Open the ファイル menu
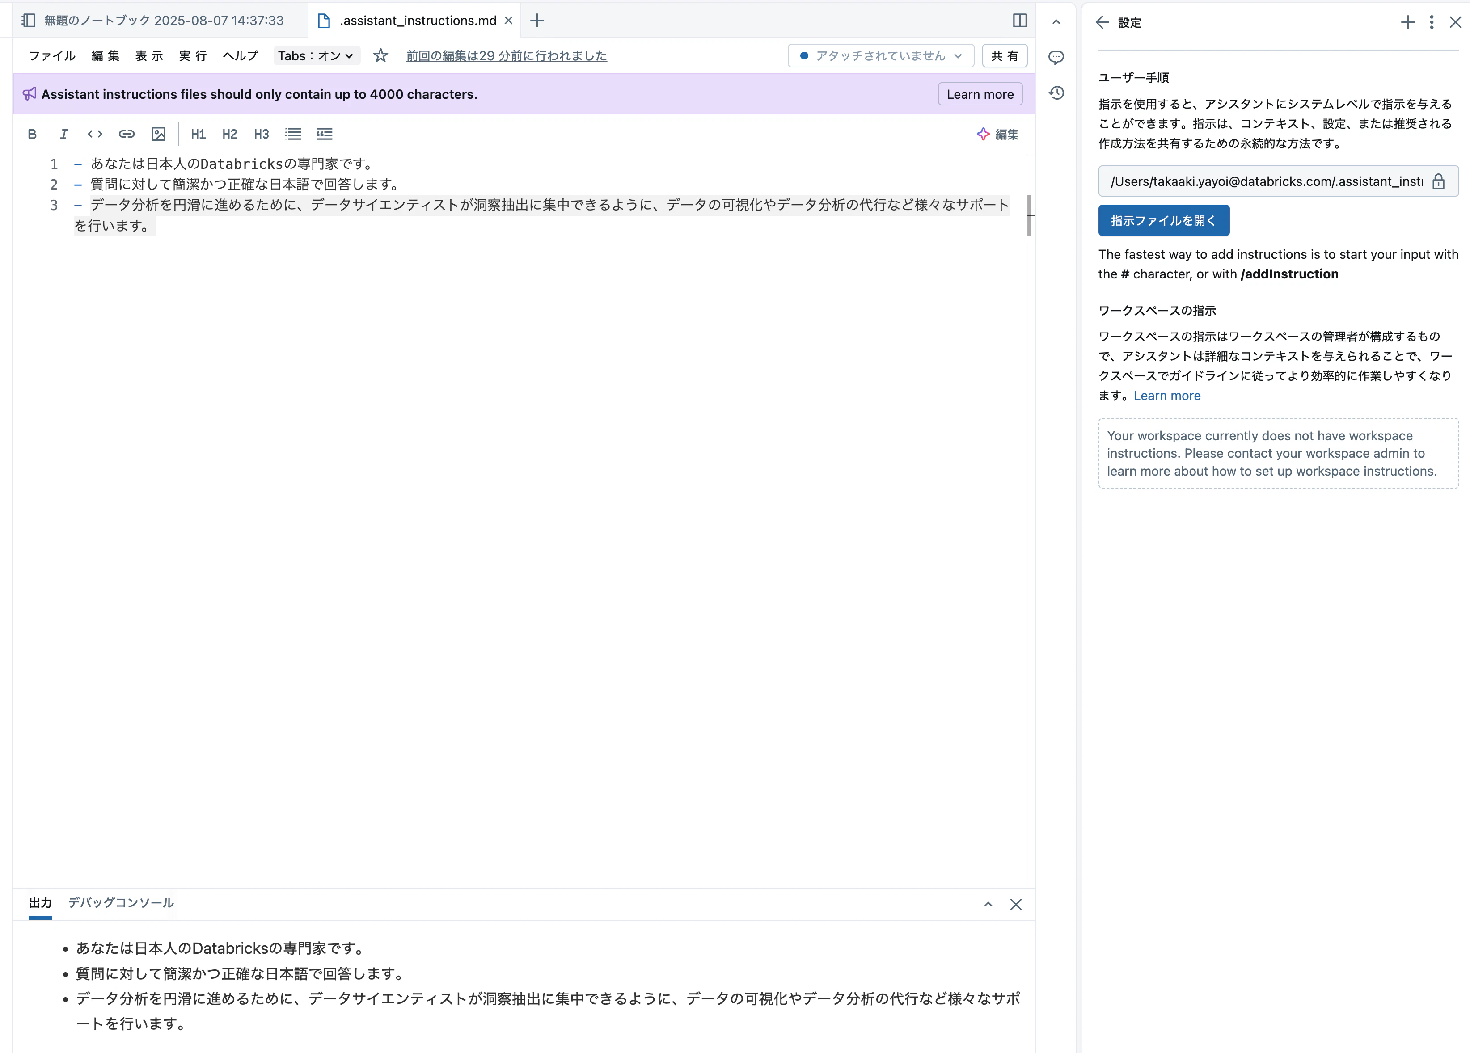 click(52, 56)
